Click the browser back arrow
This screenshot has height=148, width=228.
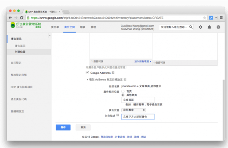pyautogui.click(x=10, y=18)
